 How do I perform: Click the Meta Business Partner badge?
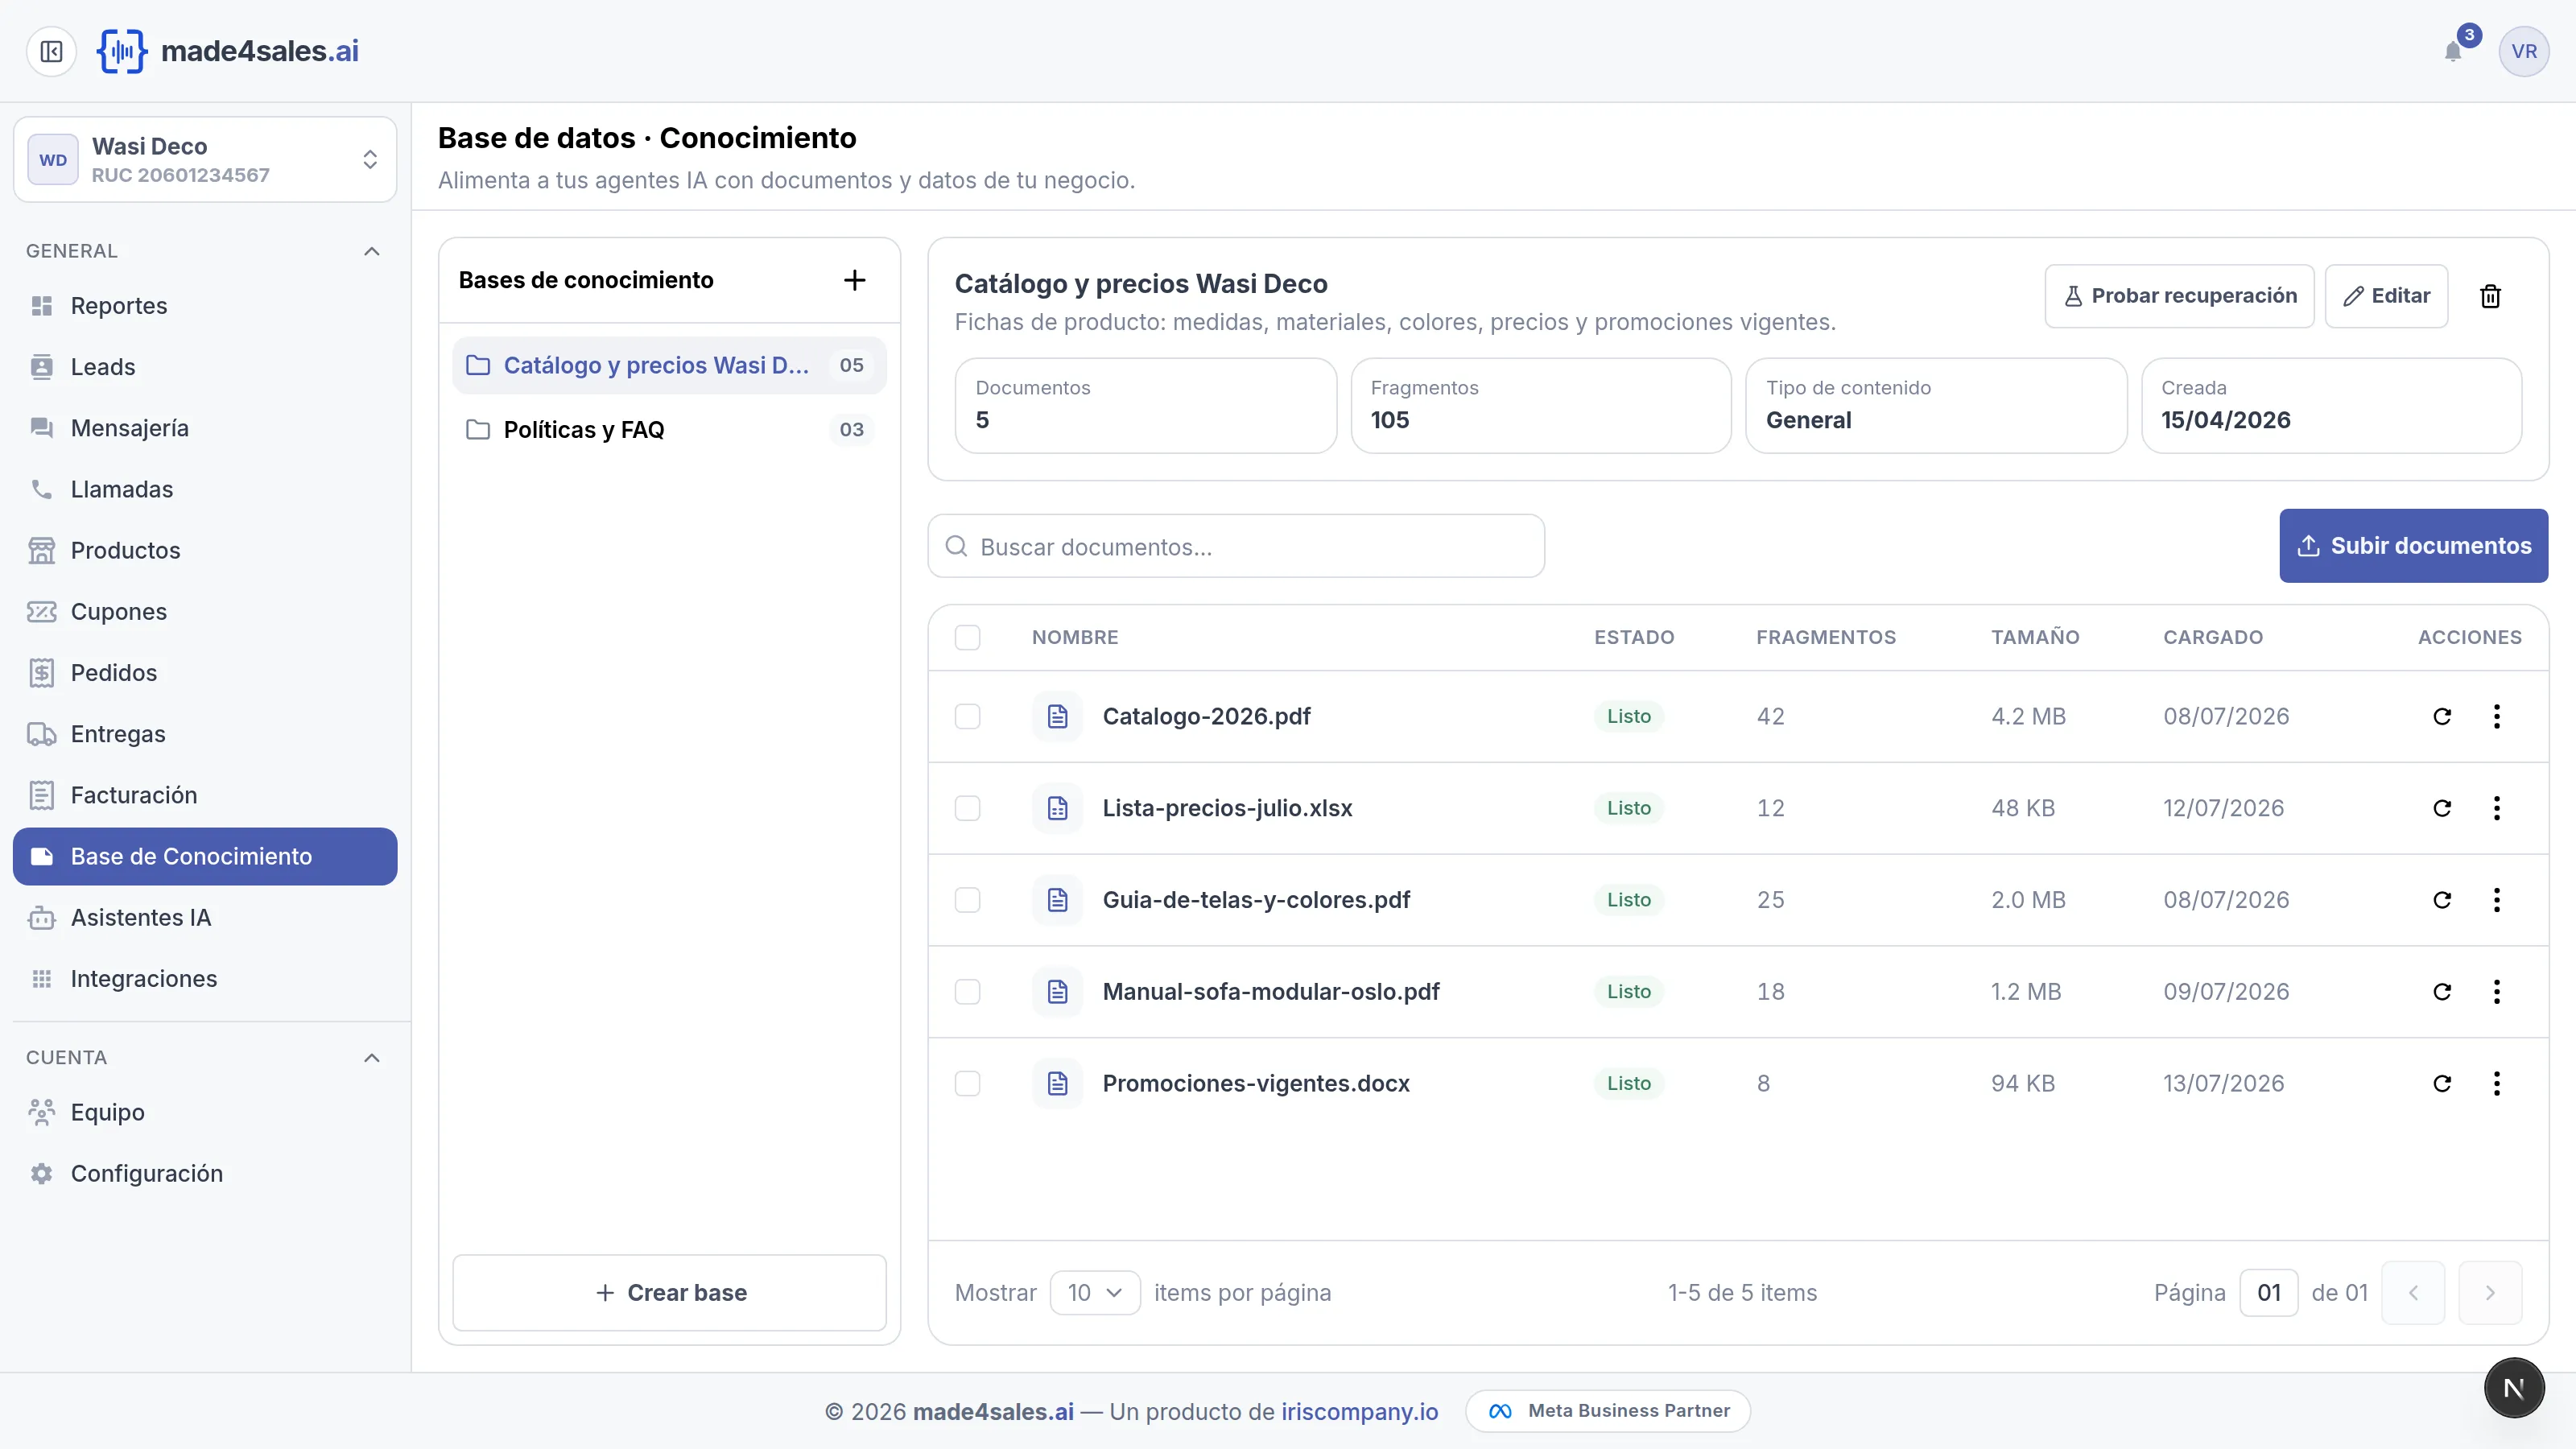coord(1608,1411)
